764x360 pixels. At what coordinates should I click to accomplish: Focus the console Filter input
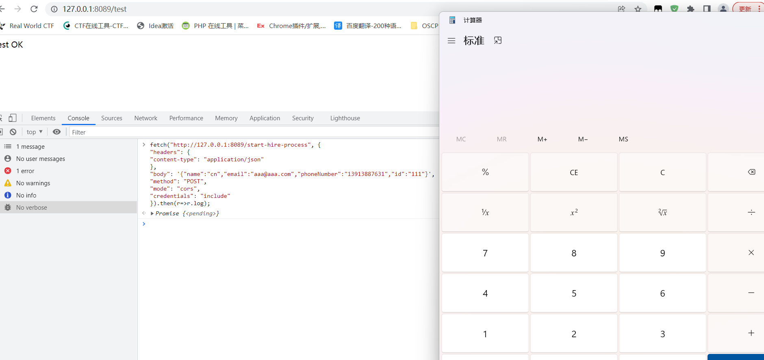click(254, 132)
